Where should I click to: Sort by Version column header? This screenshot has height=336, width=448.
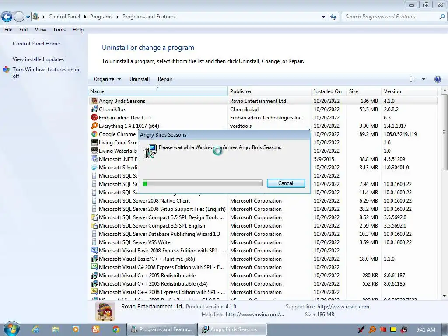[409, 91]
